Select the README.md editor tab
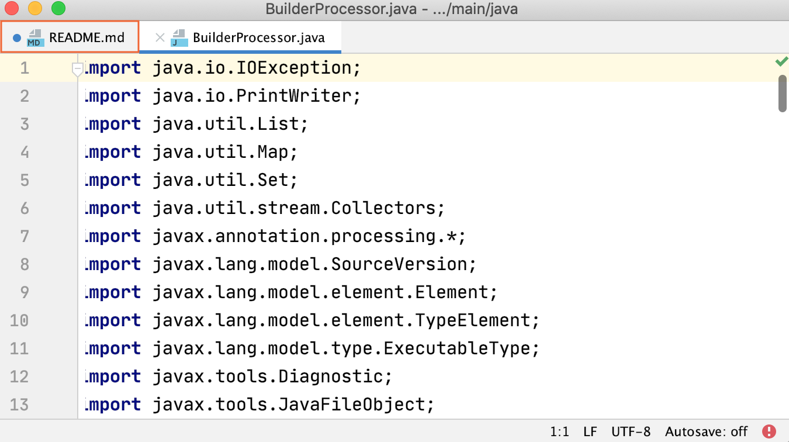The height and width of the screenshot is (442, 789). point(88,37)
